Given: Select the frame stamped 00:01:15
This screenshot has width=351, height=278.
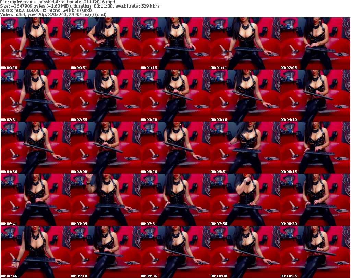Looking at the screenshot, I should click(175, 44).
